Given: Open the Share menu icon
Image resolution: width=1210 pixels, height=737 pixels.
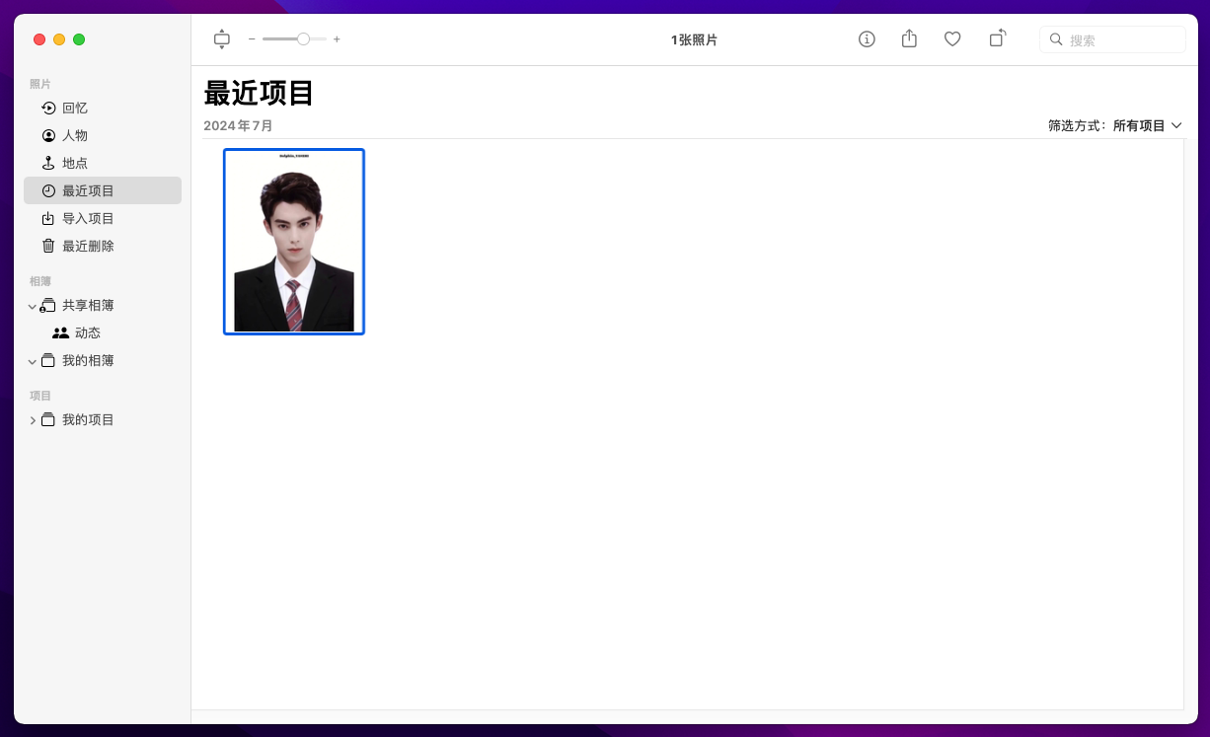Looking at the screenshot, I should click(909, 39).
